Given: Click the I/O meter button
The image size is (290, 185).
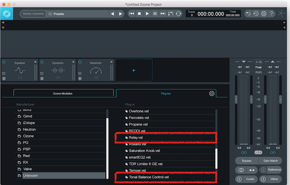Looking at the screenshot, I should (258, 62).
